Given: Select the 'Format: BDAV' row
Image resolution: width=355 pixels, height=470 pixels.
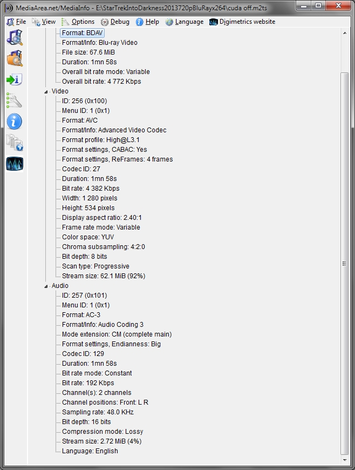Looking at the screenshot, I should 83,33.
